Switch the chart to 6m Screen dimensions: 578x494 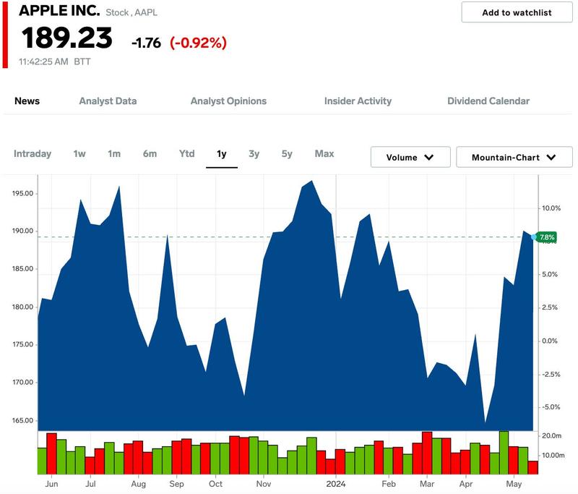150,153
